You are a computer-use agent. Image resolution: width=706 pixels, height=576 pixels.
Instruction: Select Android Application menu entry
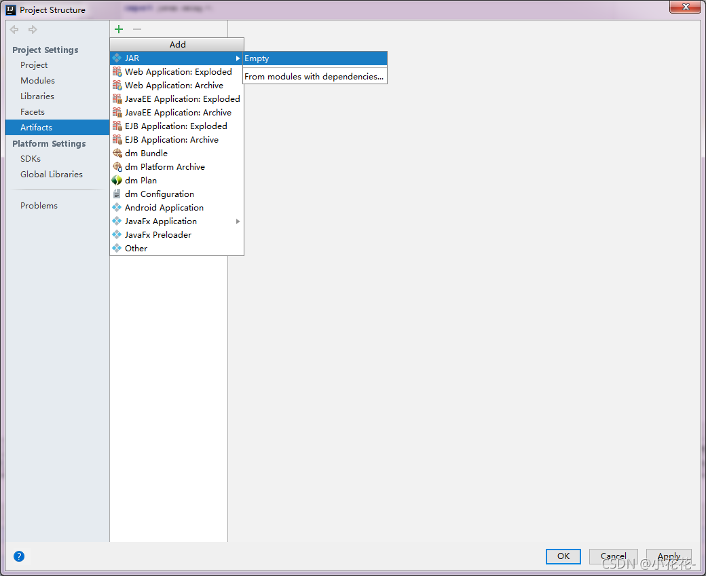[176, 207]
